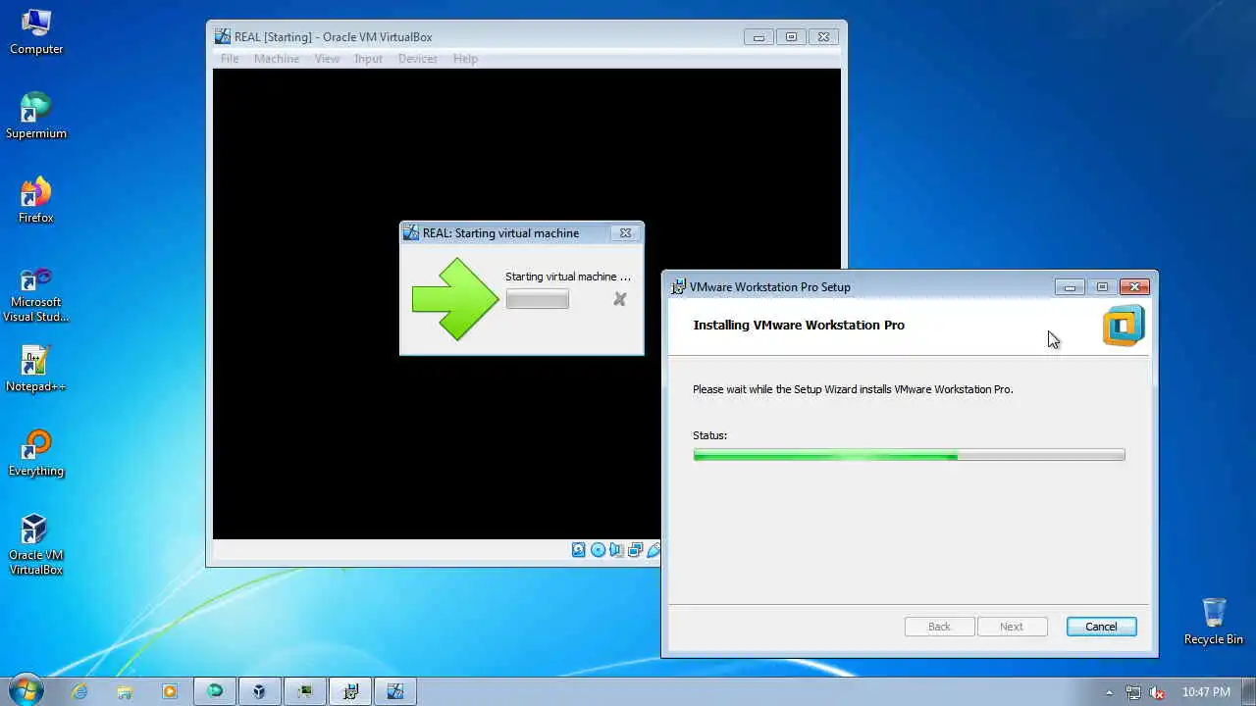1256x706 pixels.
Task: Switch to the REAL VM taskbar button
Action: [x=395, y=691]
